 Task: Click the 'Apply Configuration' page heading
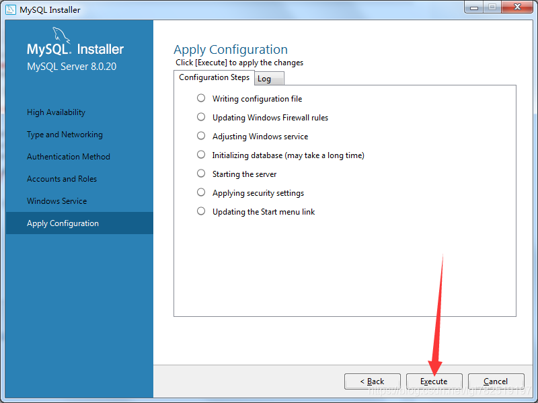pyautogui.click(x=231, y=50)
